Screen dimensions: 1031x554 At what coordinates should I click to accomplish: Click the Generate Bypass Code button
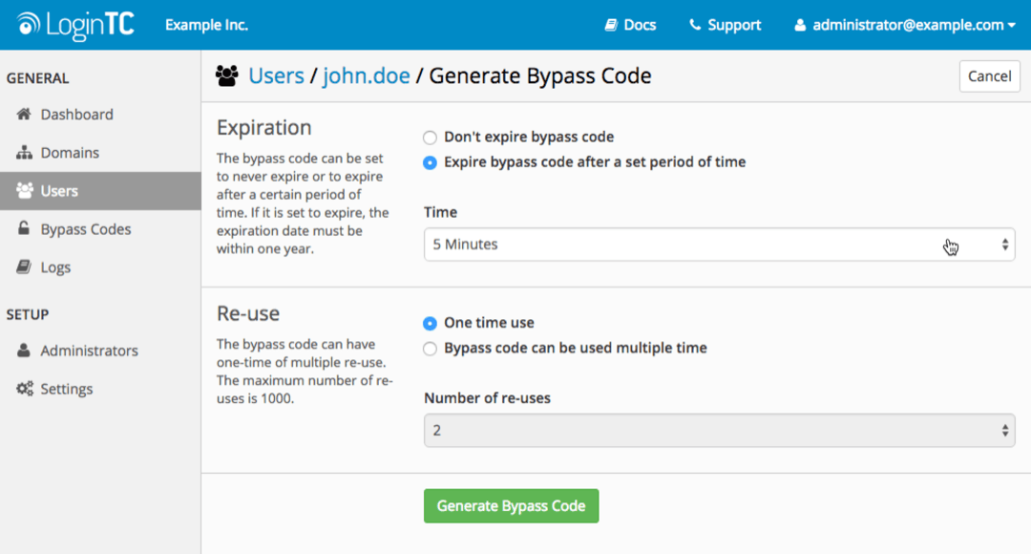511,506
